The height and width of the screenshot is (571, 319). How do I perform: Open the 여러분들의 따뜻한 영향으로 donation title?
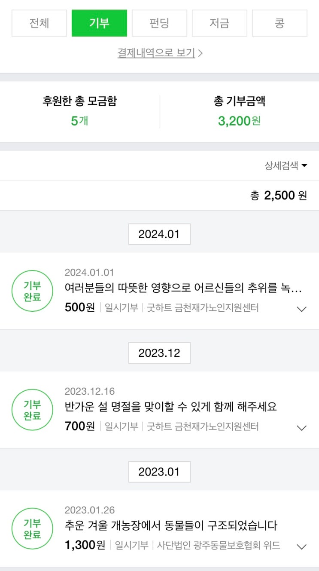(183, 288)
